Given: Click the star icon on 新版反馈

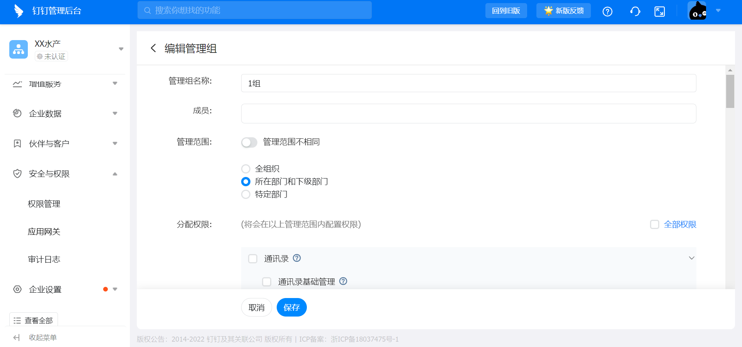Looking at the screenshot, I should [548, 10].
